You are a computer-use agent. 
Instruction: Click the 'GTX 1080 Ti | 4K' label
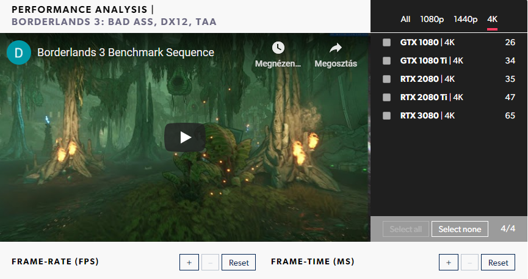coord(432,60)
